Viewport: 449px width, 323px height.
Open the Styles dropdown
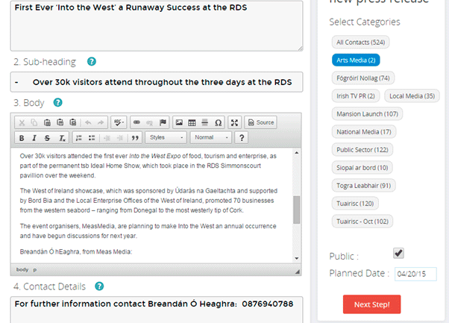(166, 138)
